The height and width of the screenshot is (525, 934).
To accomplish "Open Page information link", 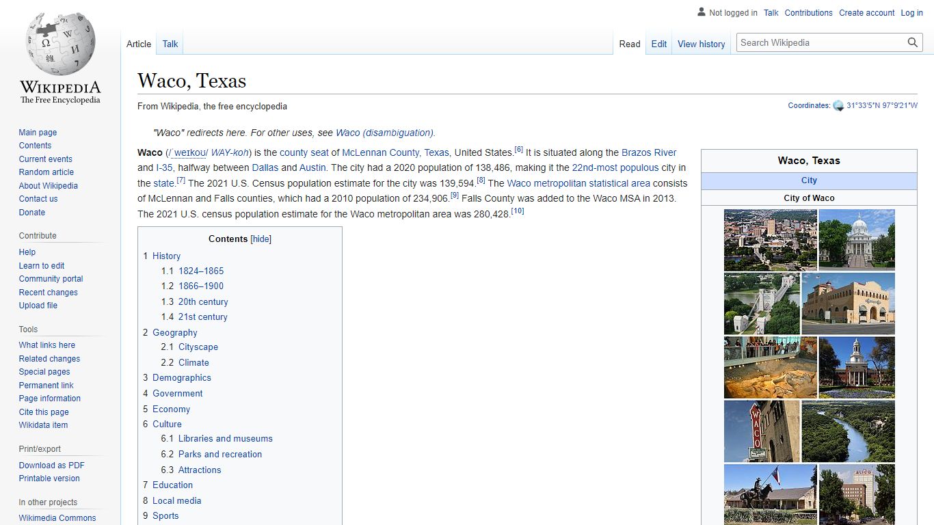I will coord(49,399).
